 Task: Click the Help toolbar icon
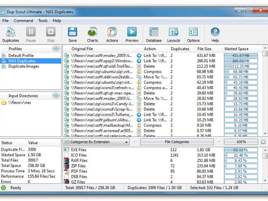(x=215, y=32)
